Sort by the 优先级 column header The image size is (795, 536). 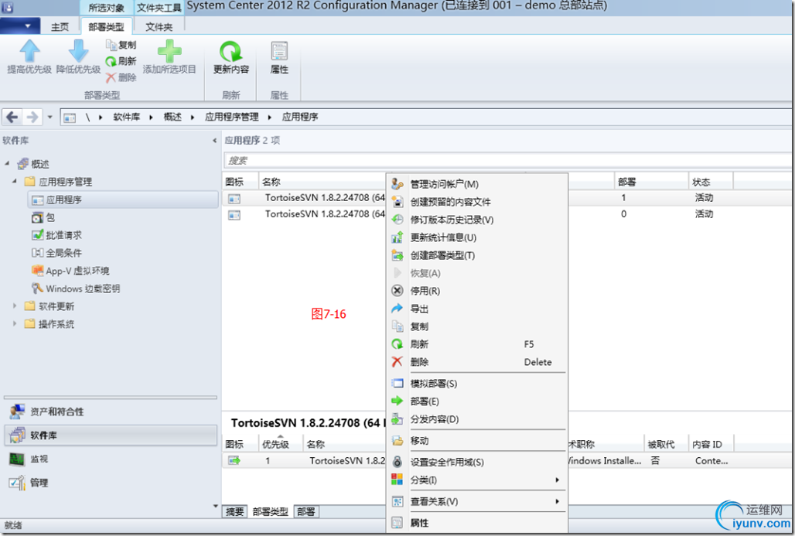coord(281,444)
